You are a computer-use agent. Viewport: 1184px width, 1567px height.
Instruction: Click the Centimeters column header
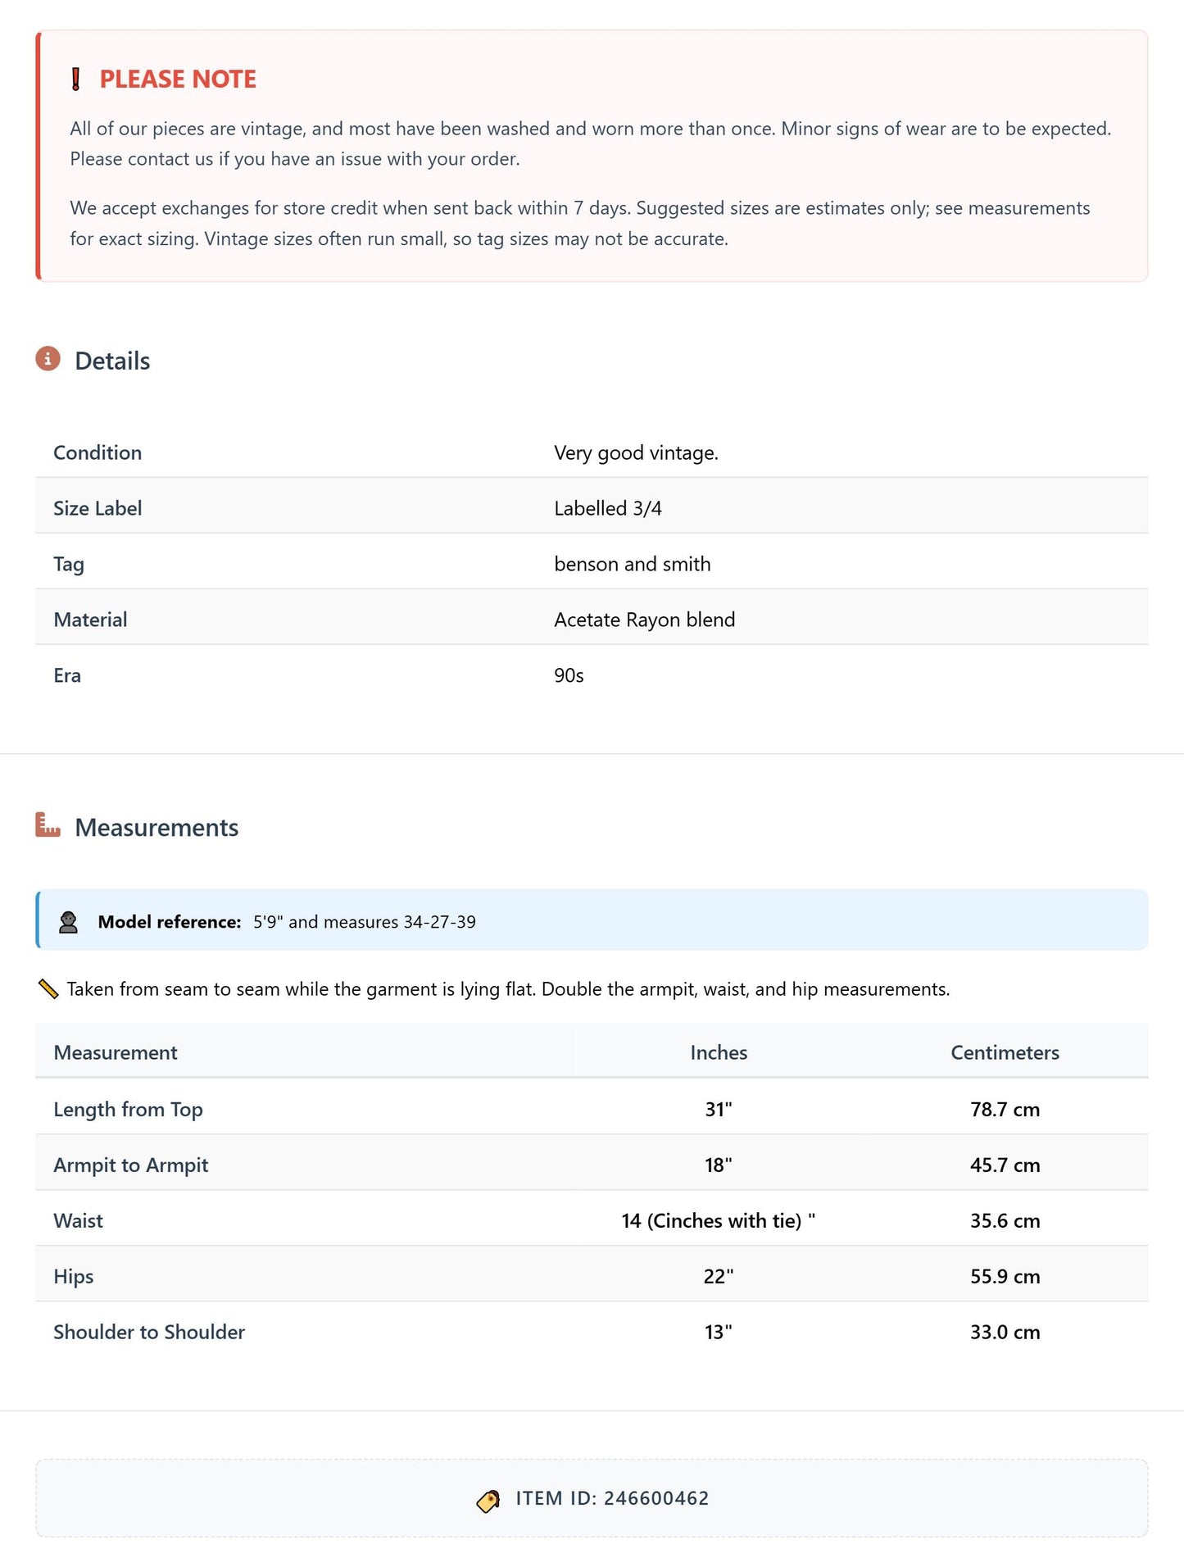point(1005,1052)
